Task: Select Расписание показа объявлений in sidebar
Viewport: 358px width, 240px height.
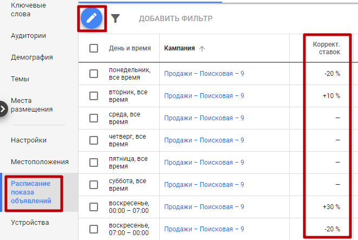Action: click(x=31, y=192)
